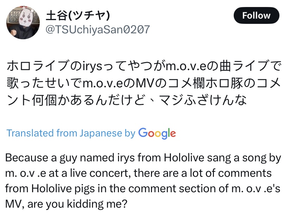
Task: Click "Translated from Japanese by" label
Action: (x=71, y=133)
